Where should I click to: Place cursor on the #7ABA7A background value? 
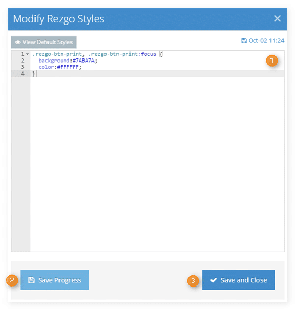(x=84, y=61)
